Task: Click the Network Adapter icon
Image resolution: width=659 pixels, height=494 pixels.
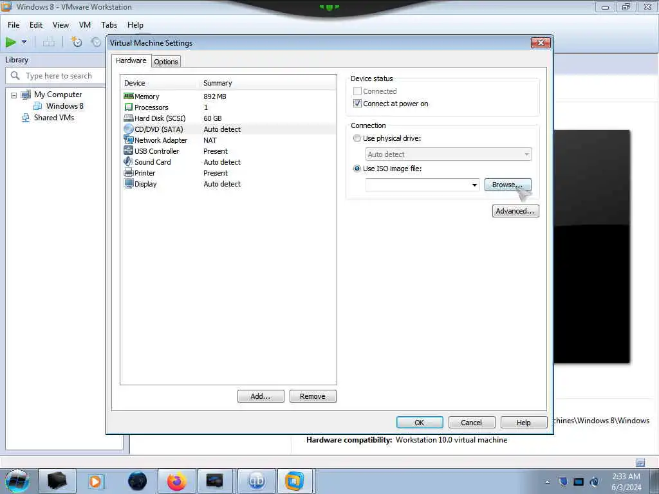Action: pos(129,140)
